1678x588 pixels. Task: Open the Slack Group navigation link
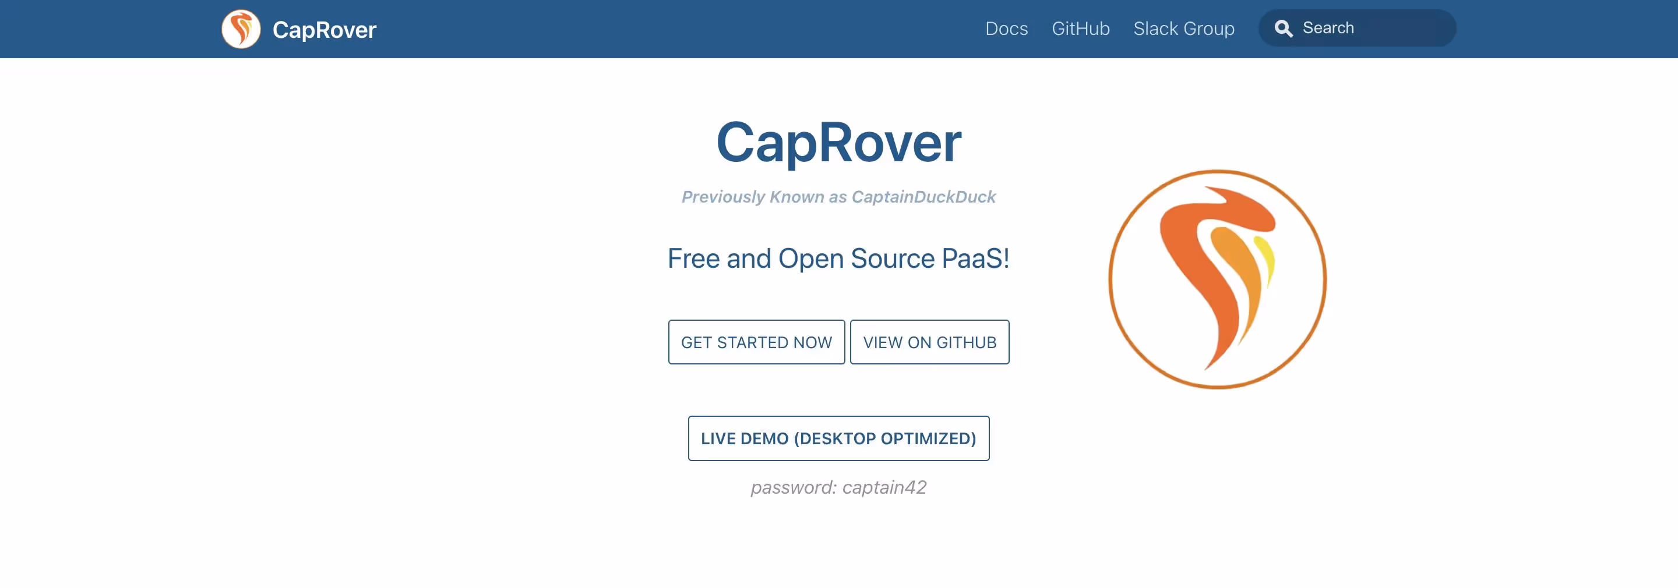1183,29
